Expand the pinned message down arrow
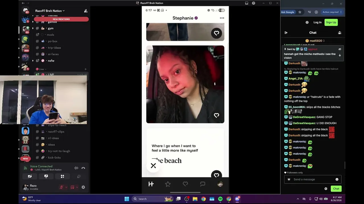Viewport: 364px width, 204px height. 340,55
